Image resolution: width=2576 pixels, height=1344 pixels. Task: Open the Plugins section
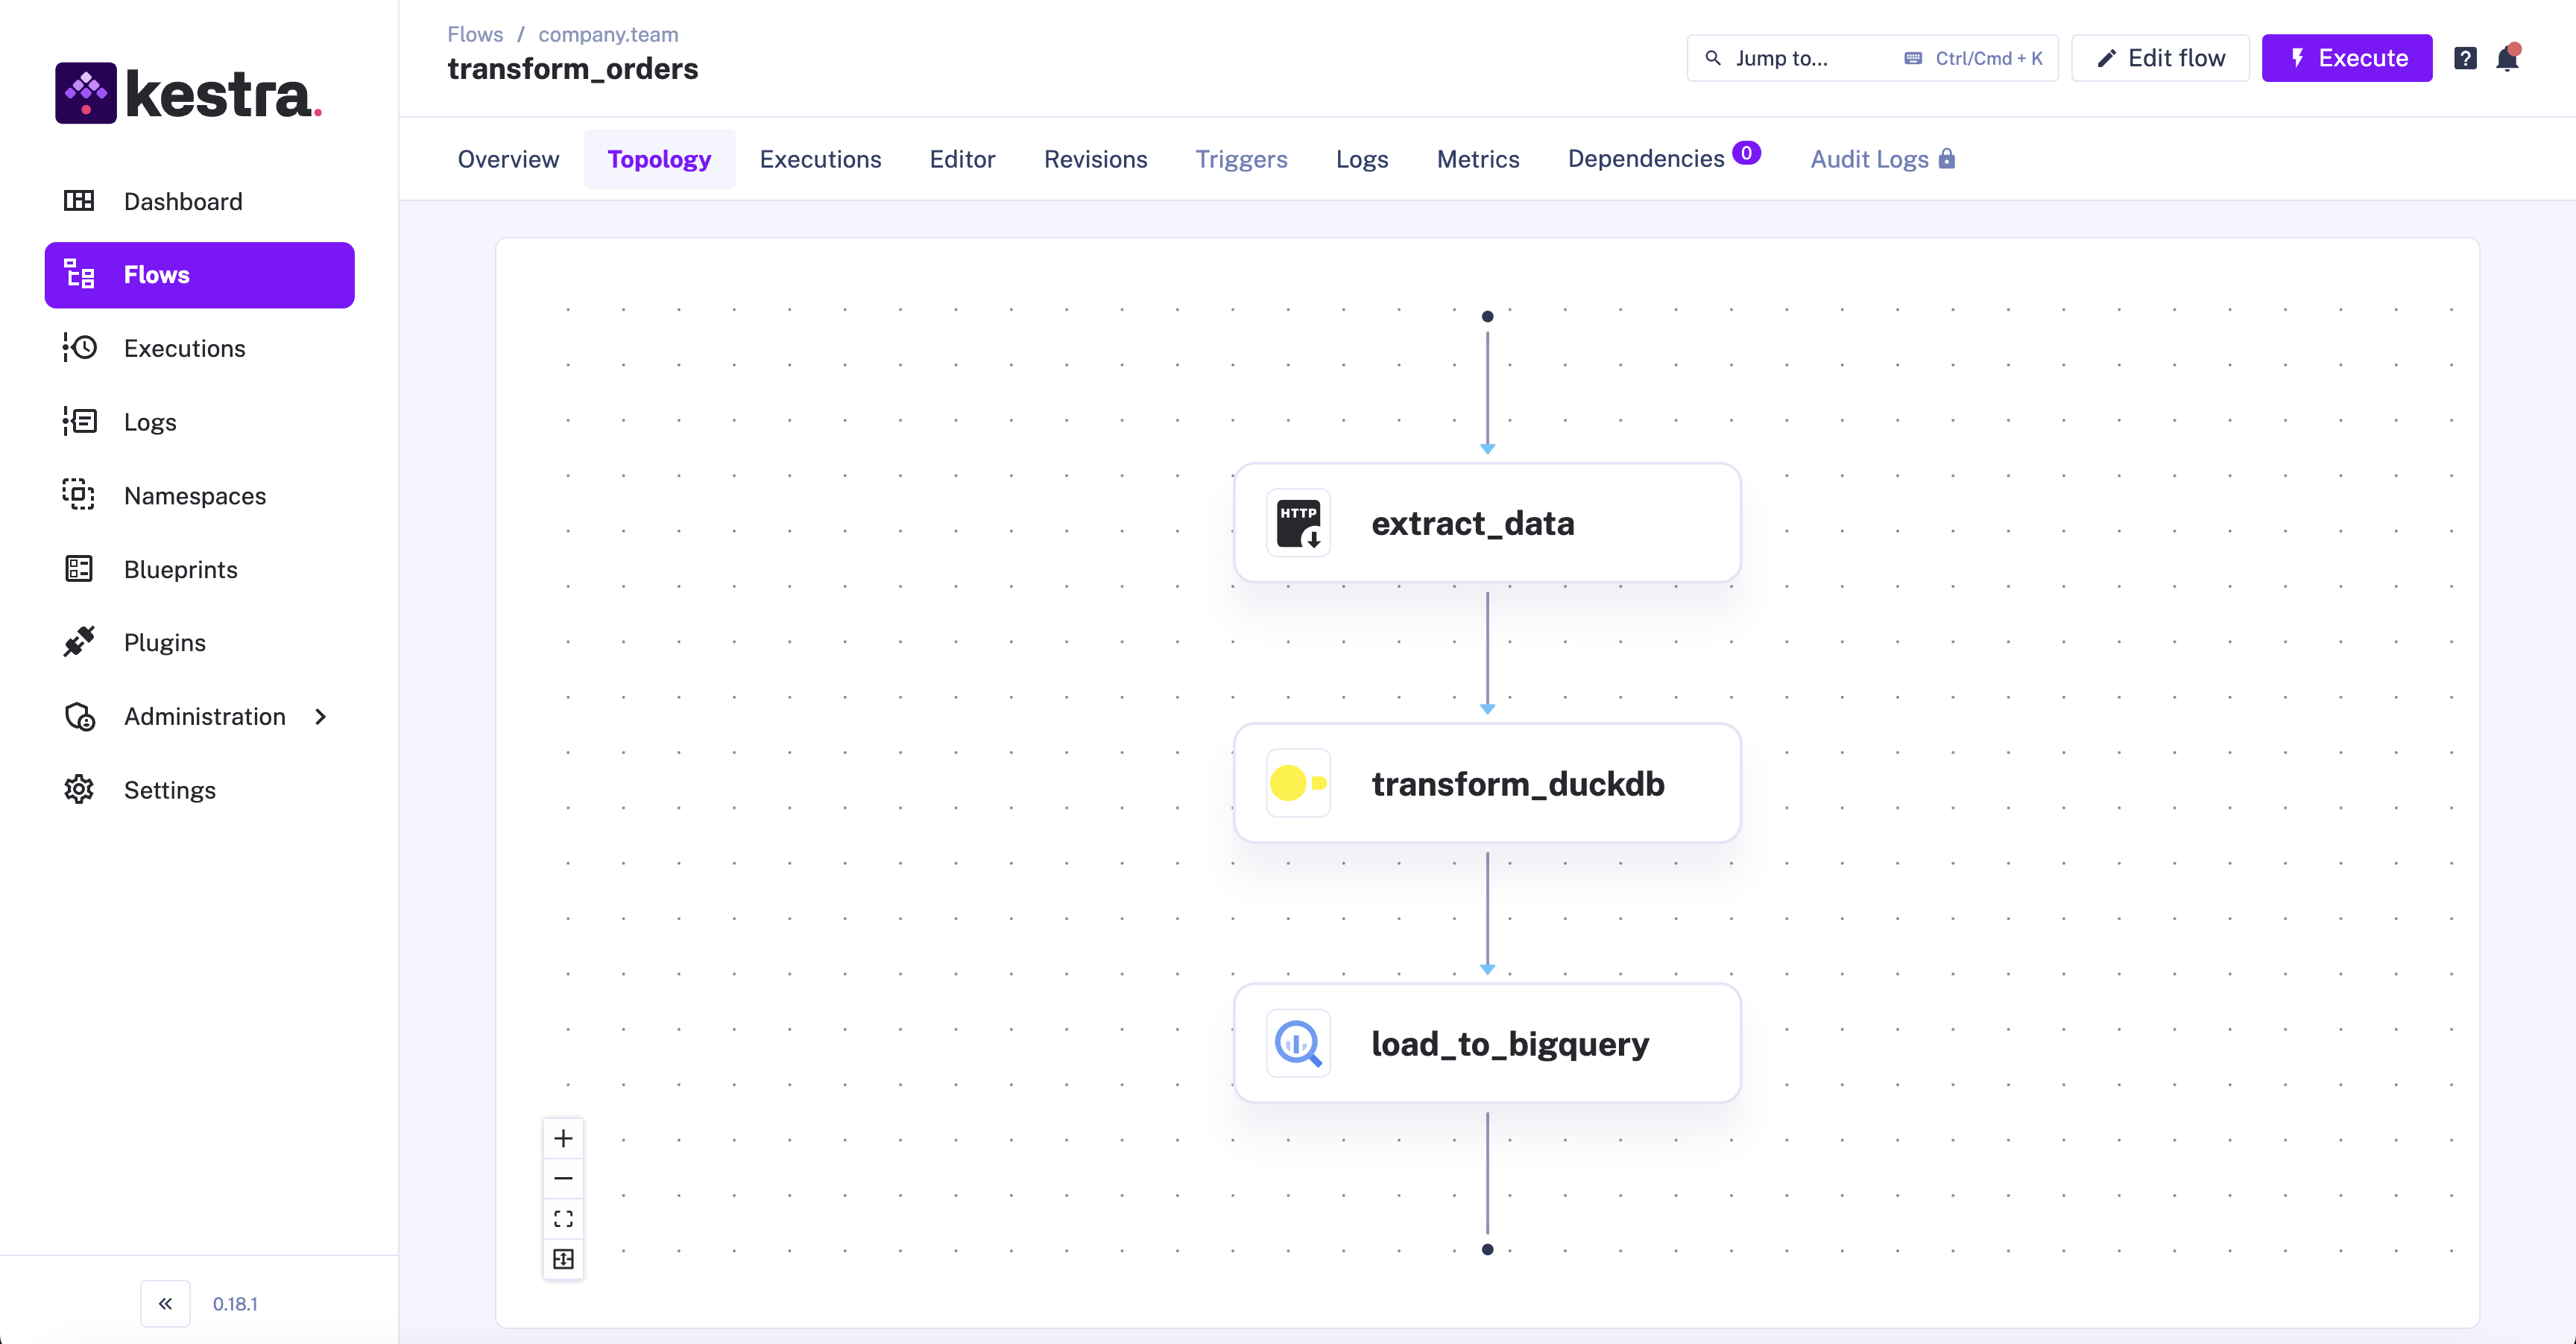tap(165, 642)
